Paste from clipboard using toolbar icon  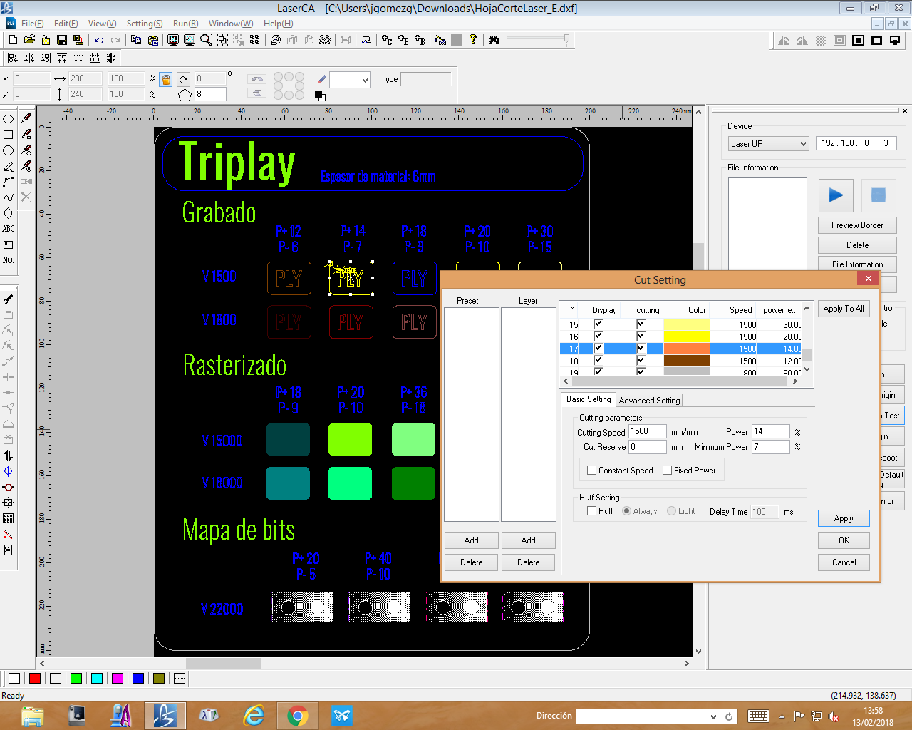coord(152,40)
